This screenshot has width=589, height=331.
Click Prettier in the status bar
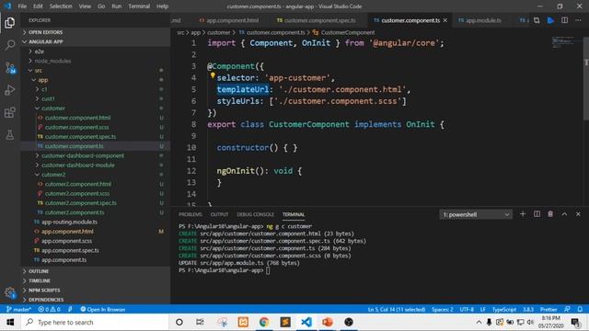[x=549, y=309]
